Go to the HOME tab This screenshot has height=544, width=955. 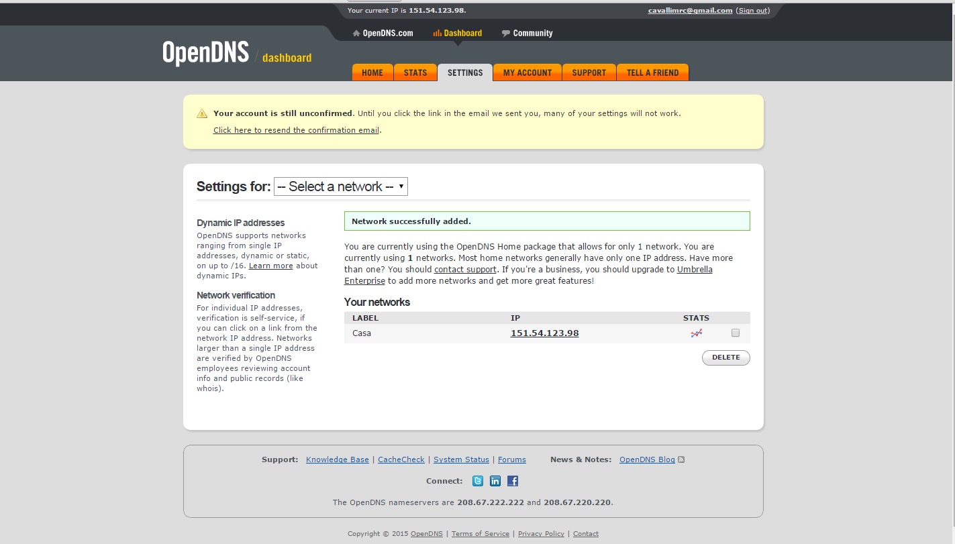click(x=372, y=72)
